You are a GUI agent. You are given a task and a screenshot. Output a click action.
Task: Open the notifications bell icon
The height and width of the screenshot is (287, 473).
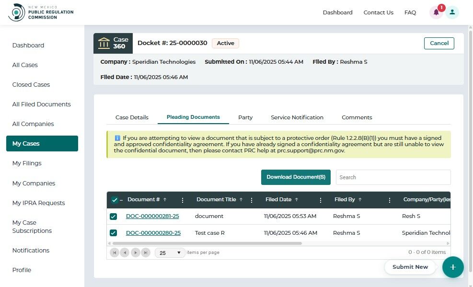click(x=436, y=12)
